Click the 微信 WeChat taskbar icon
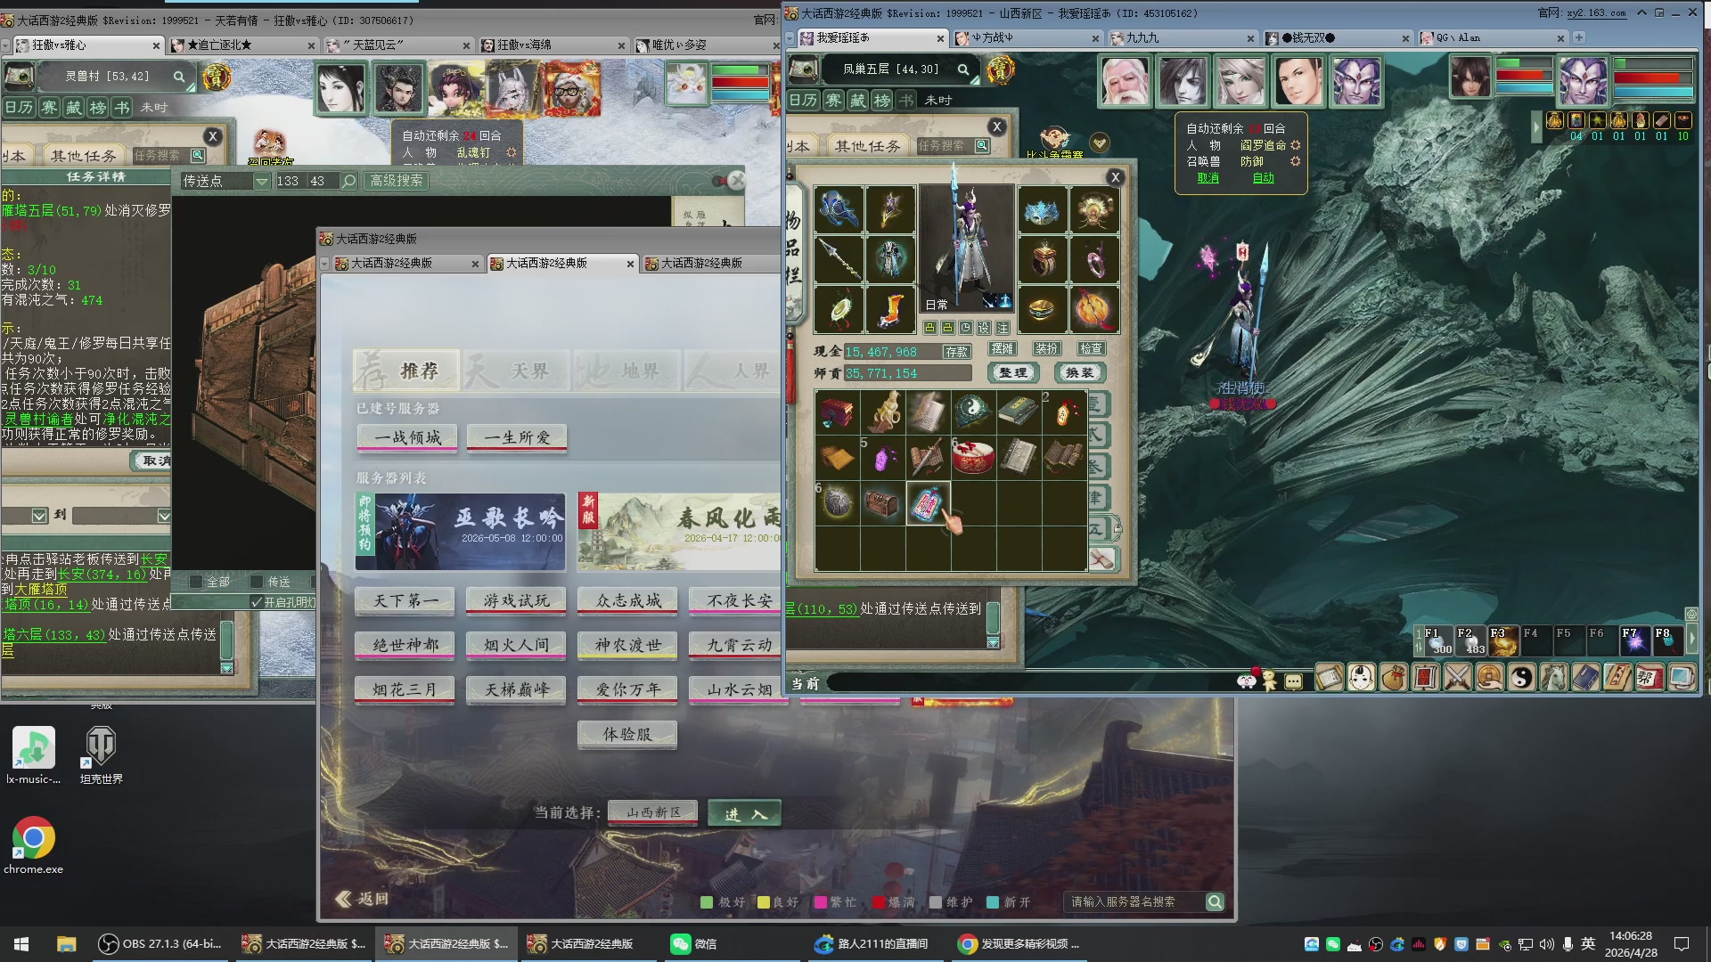1711x962 pixels. pyautogui.click(x=694, y=944)
